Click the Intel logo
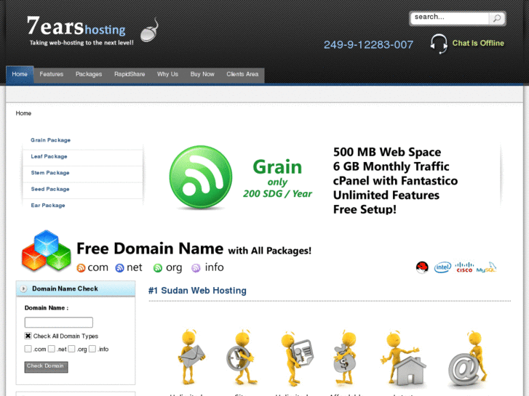This screenshot has width=529, height=396. [x=442, y=267]
